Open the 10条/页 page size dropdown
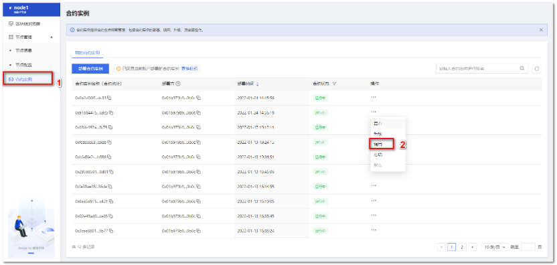 pos(495,247)
